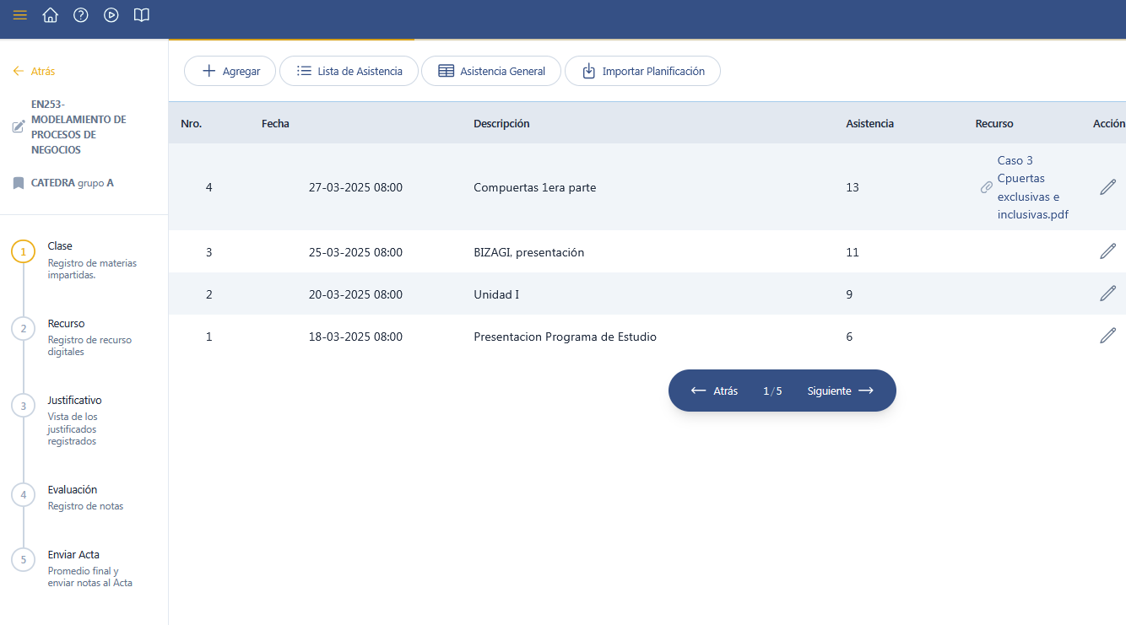Screen dimensions: 1126x625
Task: Edit Presentacion Programa de Estudio pencil icon
Action: click(x=1107, y=336)
